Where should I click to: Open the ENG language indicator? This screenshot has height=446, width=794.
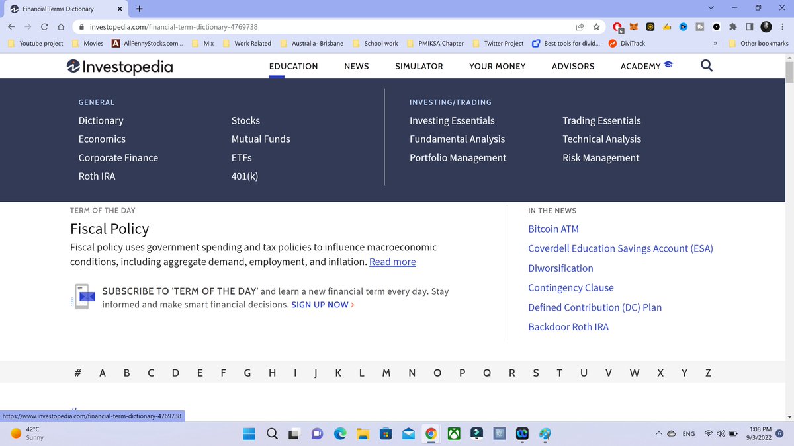click(689, 433)
